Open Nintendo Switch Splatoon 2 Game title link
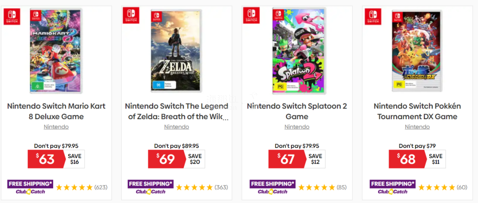478x203 pixels. coord(297,111)
